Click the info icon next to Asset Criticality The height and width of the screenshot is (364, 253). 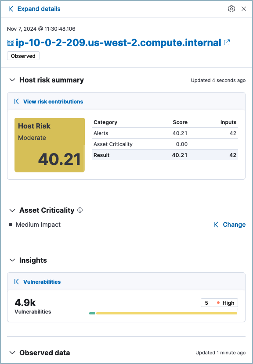point(80,211)
